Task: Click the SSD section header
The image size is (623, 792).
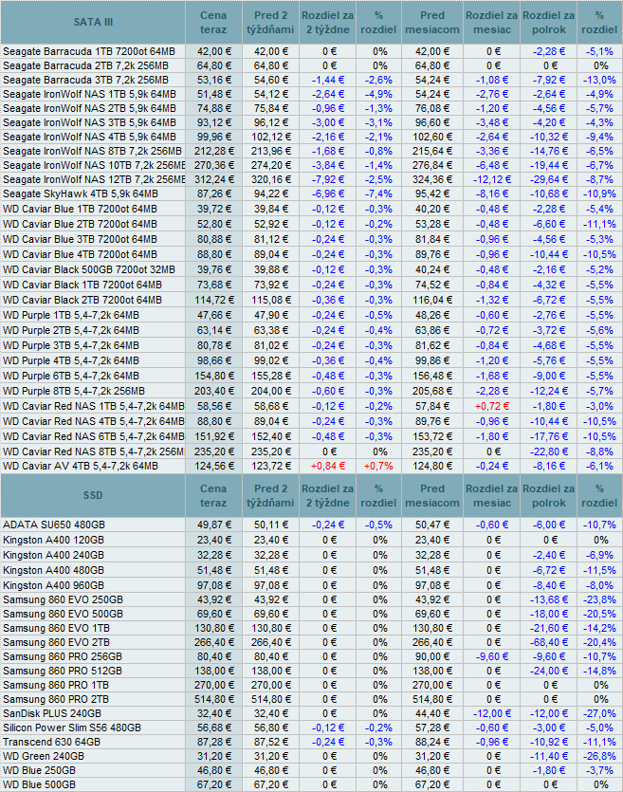Action: pyautogui.click(x=93, y=495)
